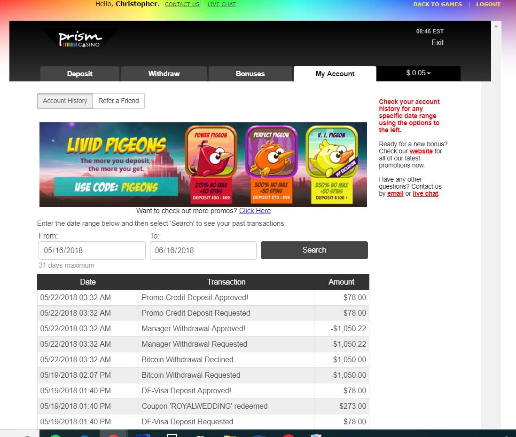Viewport: 516px width, 437px height.
Task: Click amount in Bitcoin Withdrawal Requested row
Action: (342, 375)
